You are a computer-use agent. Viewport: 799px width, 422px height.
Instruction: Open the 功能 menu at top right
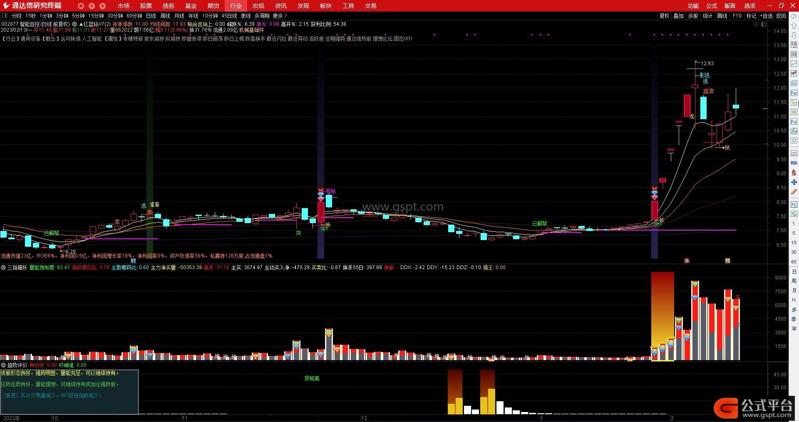[x=693, y=6]
